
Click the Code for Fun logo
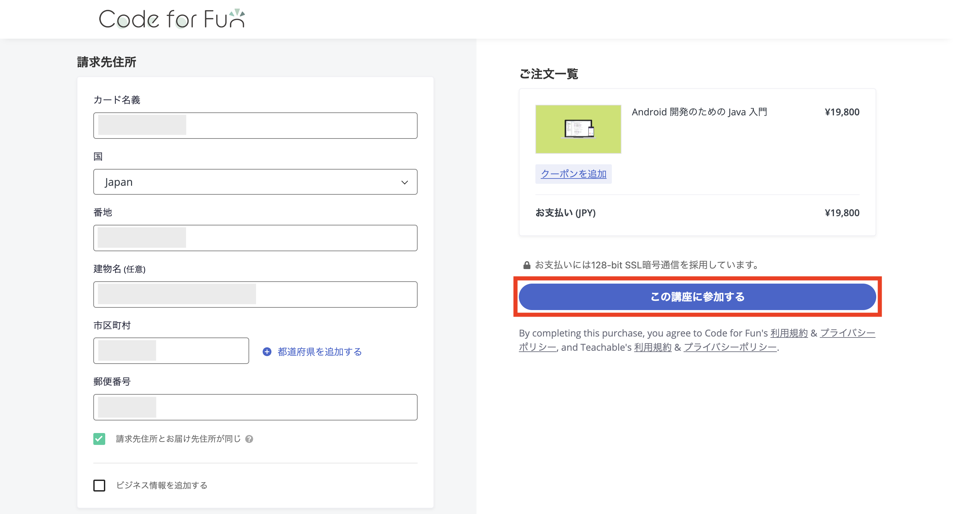click(x=172, y=19)
